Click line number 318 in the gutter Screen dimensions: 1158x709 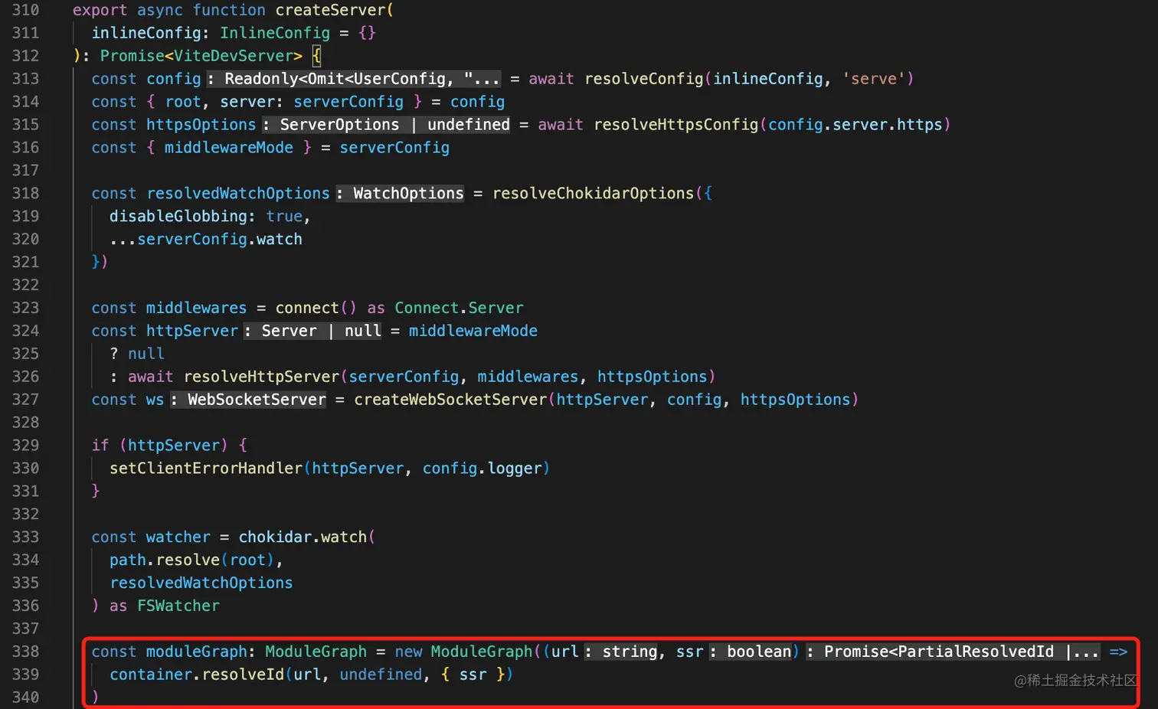[x=25, y=194]
